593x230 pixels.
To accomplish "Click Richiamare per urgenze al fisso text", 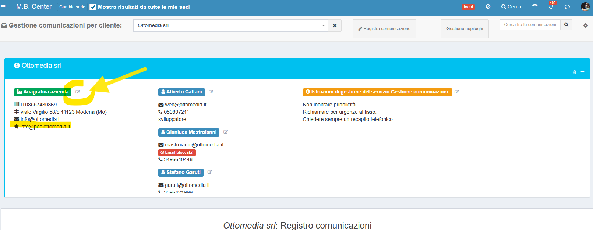I will [340, 112].
